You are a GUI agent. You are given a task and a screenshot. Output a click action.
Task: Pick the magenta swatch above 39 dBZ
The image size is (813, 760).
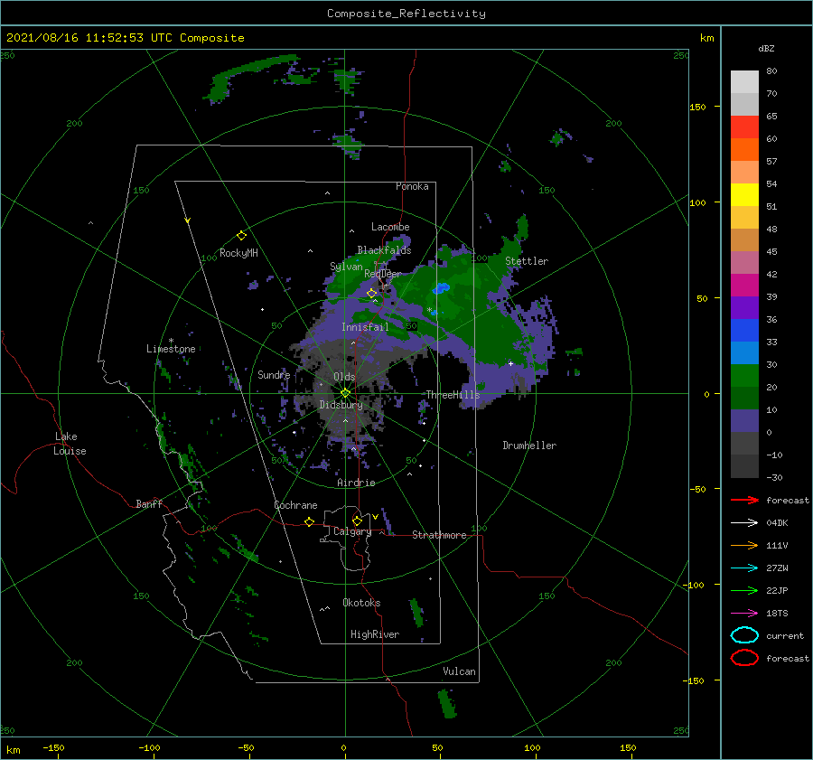click(x=744, y=285)
